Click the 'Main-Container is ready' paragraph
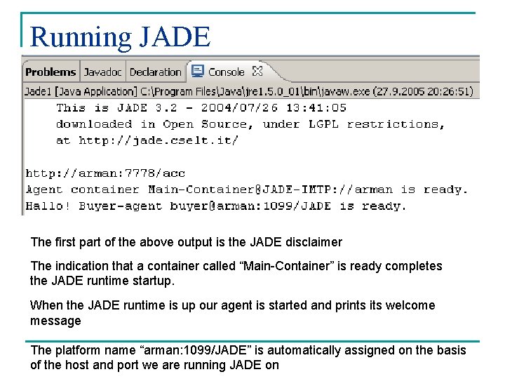Viewport: 505px width, 379px height. click(236, 273)
